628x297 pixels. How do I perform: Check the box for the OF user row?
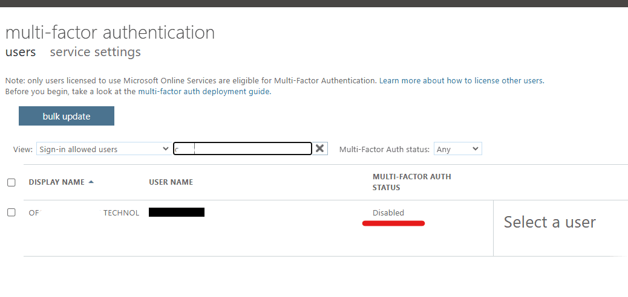click(x=11, y=212)
